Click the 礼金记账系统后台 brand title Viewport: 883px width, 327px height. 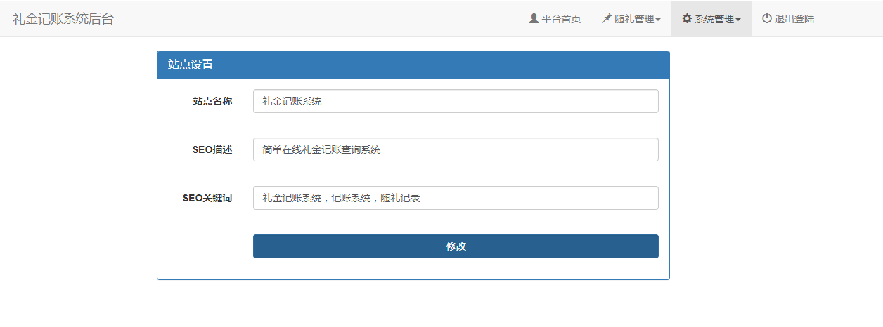pos(63,19)
